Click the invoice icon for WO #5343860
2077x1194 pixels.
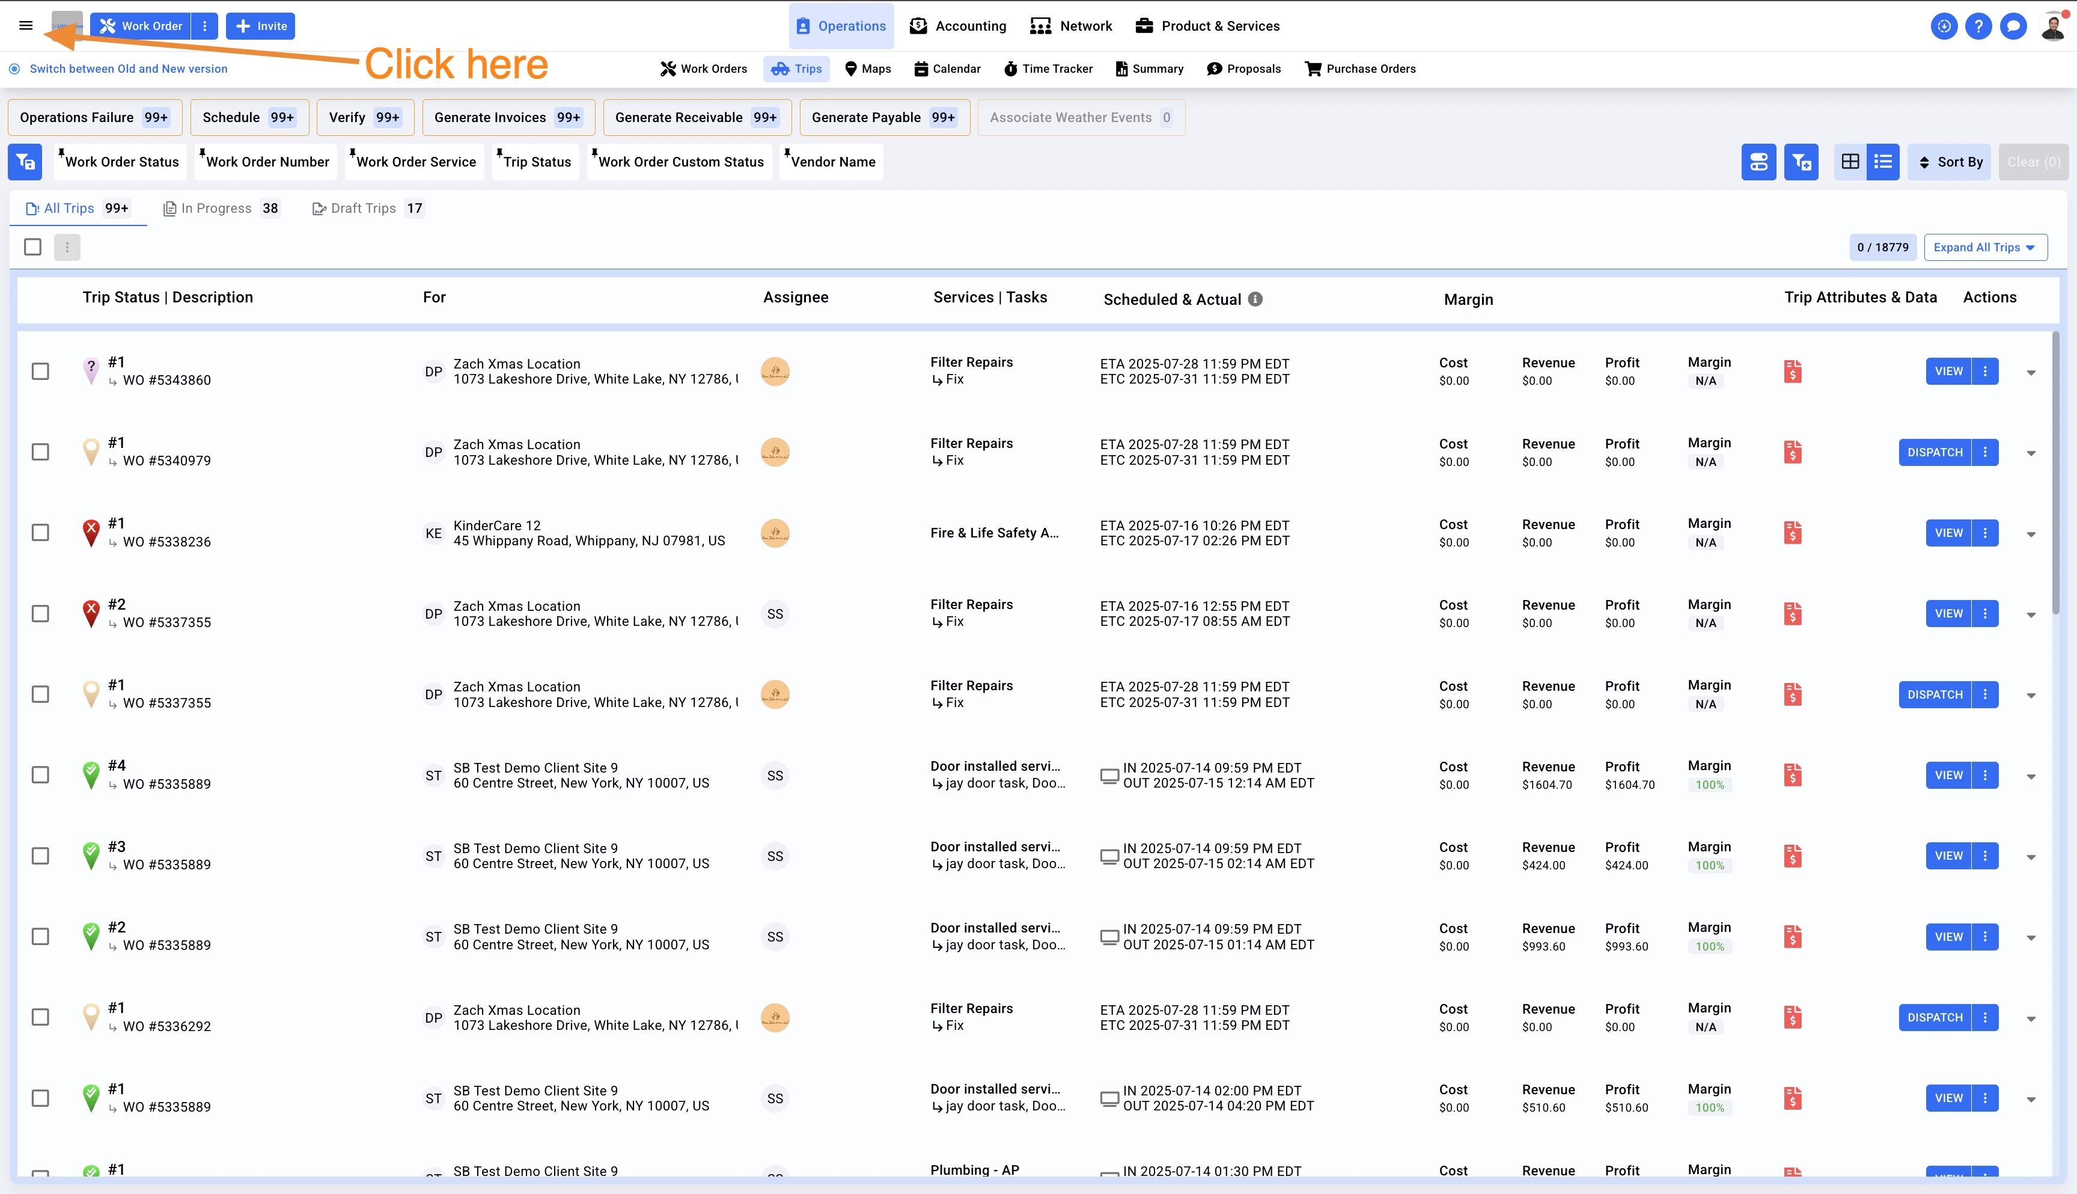pyautogui.click(x=1793, y=372)
